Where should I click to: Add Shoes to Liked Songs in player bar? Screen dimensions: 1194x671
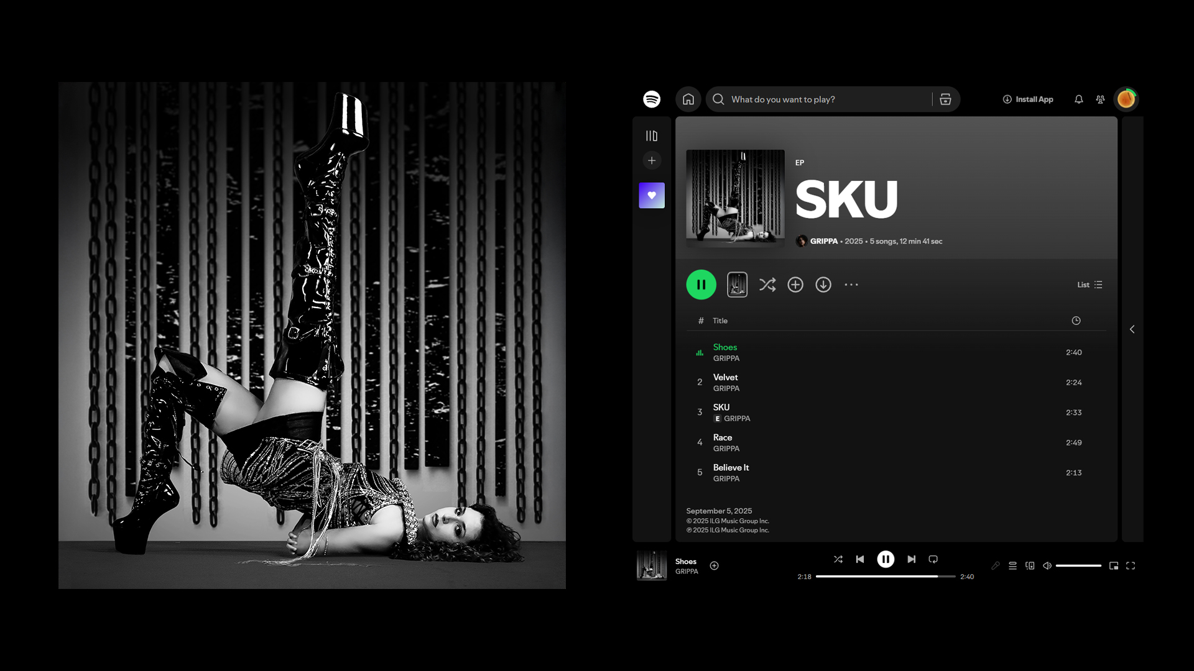pyautogui.click(x=714, y=565)
